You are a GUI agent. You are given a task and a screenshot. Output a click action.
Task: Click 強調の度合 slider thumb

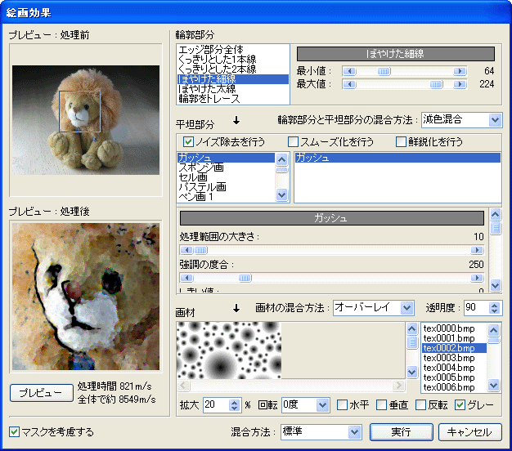[x=245, y=278]
